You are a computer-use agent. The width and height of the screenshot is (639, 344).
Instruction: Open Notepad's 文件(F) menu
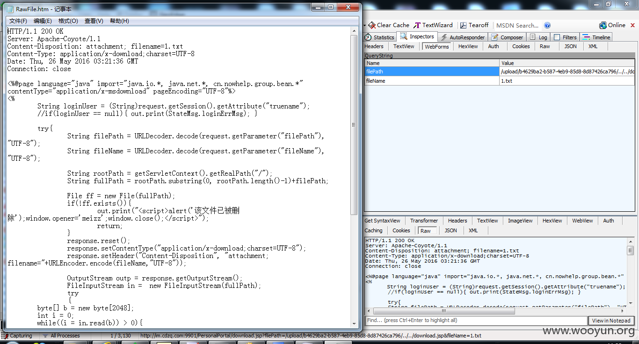pyautogui.click(x=18, y=21)
